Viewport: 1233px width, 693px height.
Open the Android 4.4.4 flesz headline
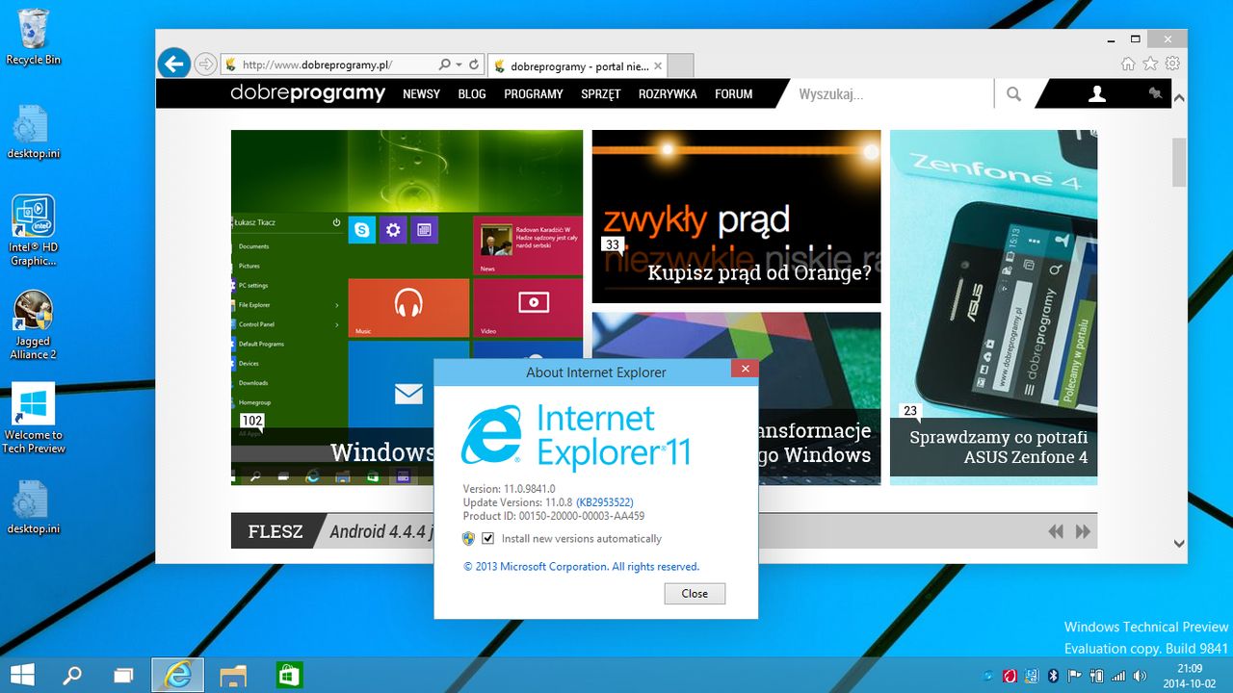(380, 531)
